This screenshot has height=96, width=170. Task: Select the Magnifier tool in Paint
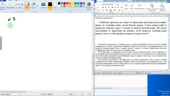(x=22, y=8)
